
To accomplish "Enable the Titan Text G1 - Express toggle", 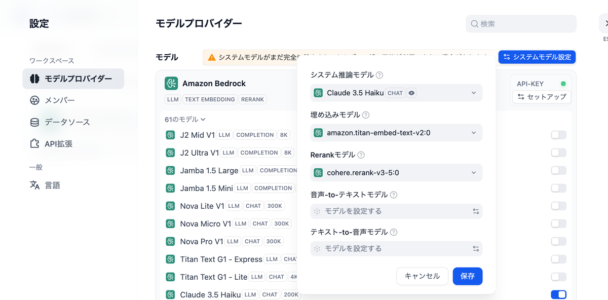I will click(x=558, y=259).
